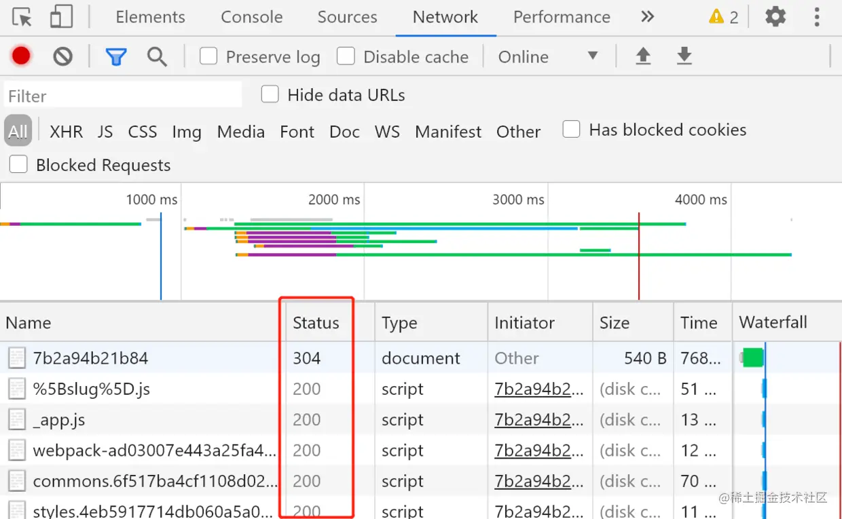This screenshot has width=842, height=519.
Task: Filter requests by Other
Action: click(519, 132)
